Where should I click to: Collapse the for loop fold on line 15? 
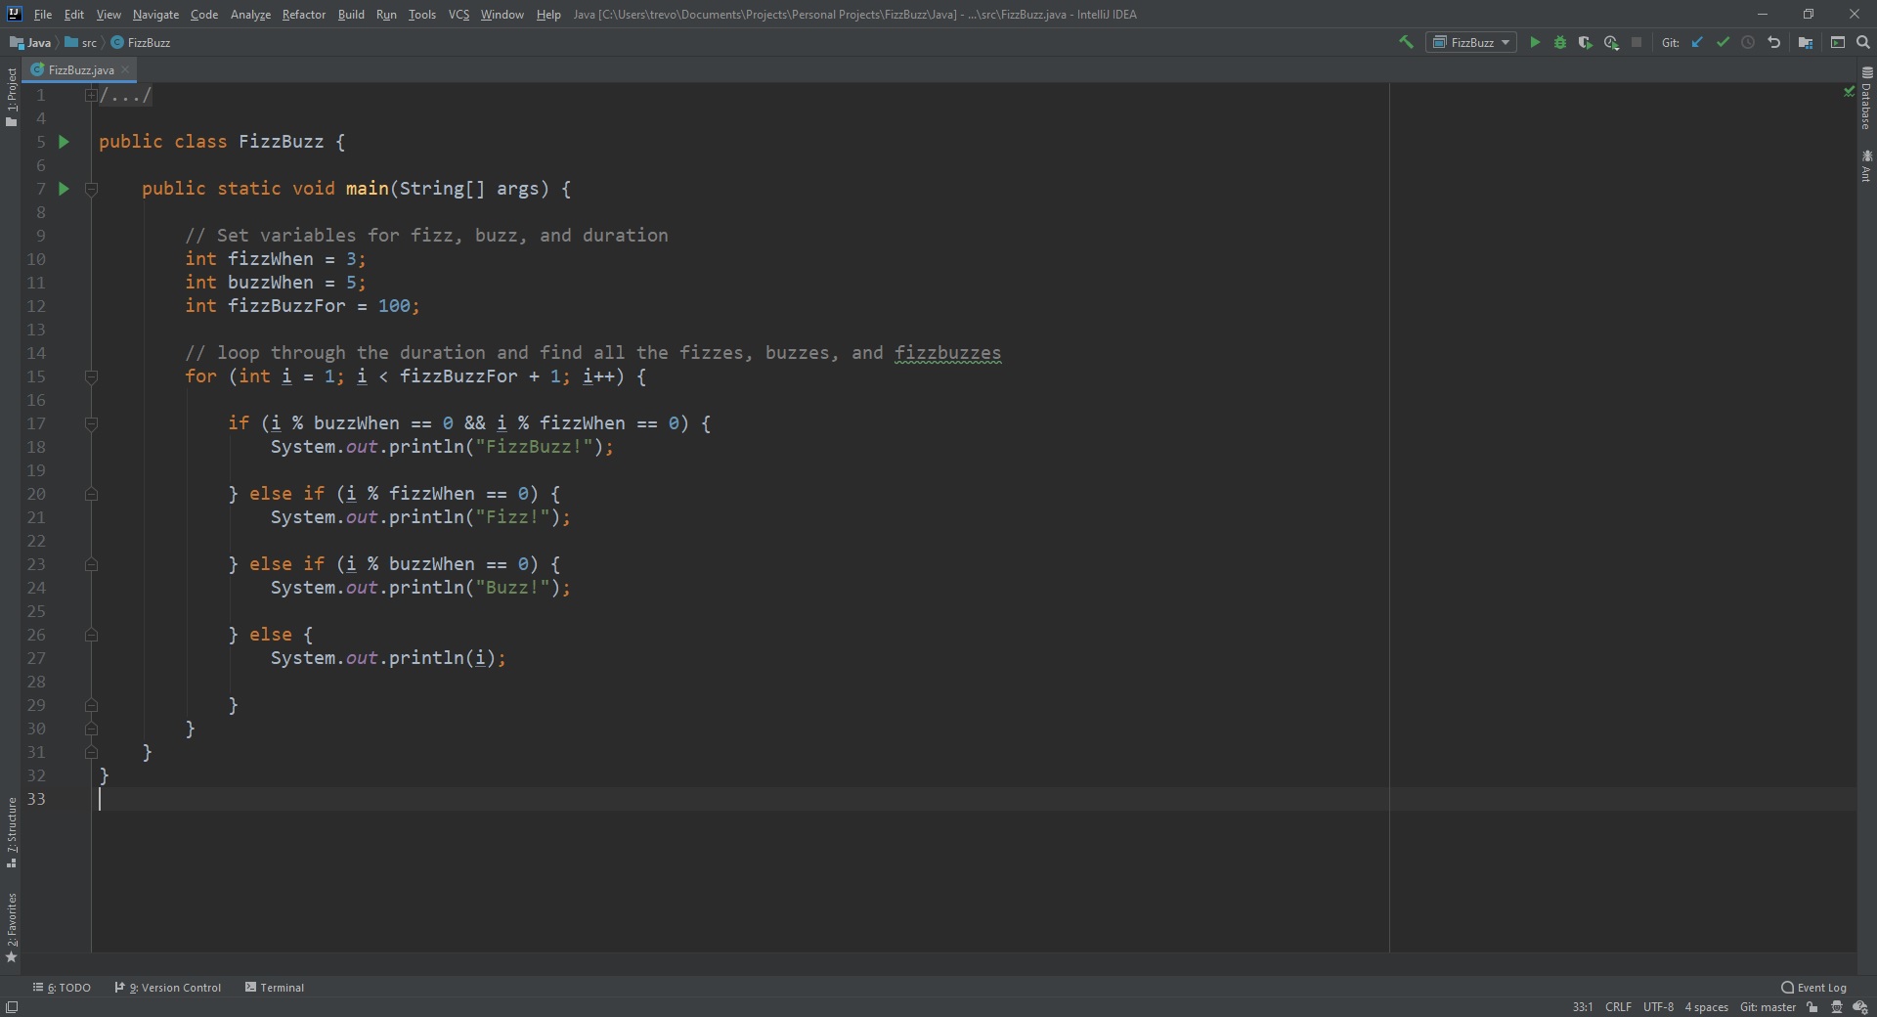point(91,376)
